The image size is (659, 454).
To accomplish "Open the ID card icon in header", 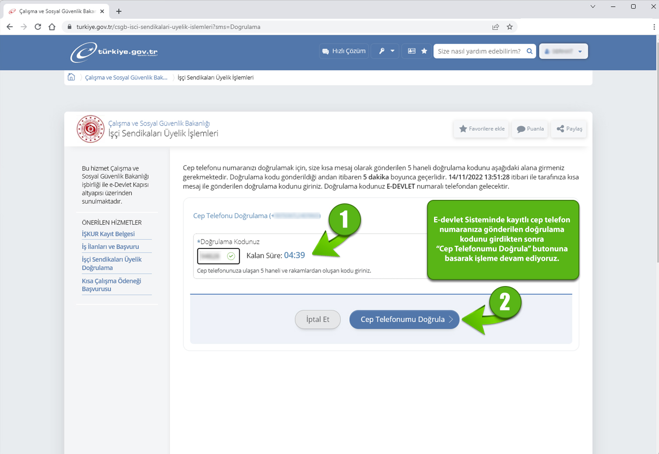I will click(x=412, y=51).
